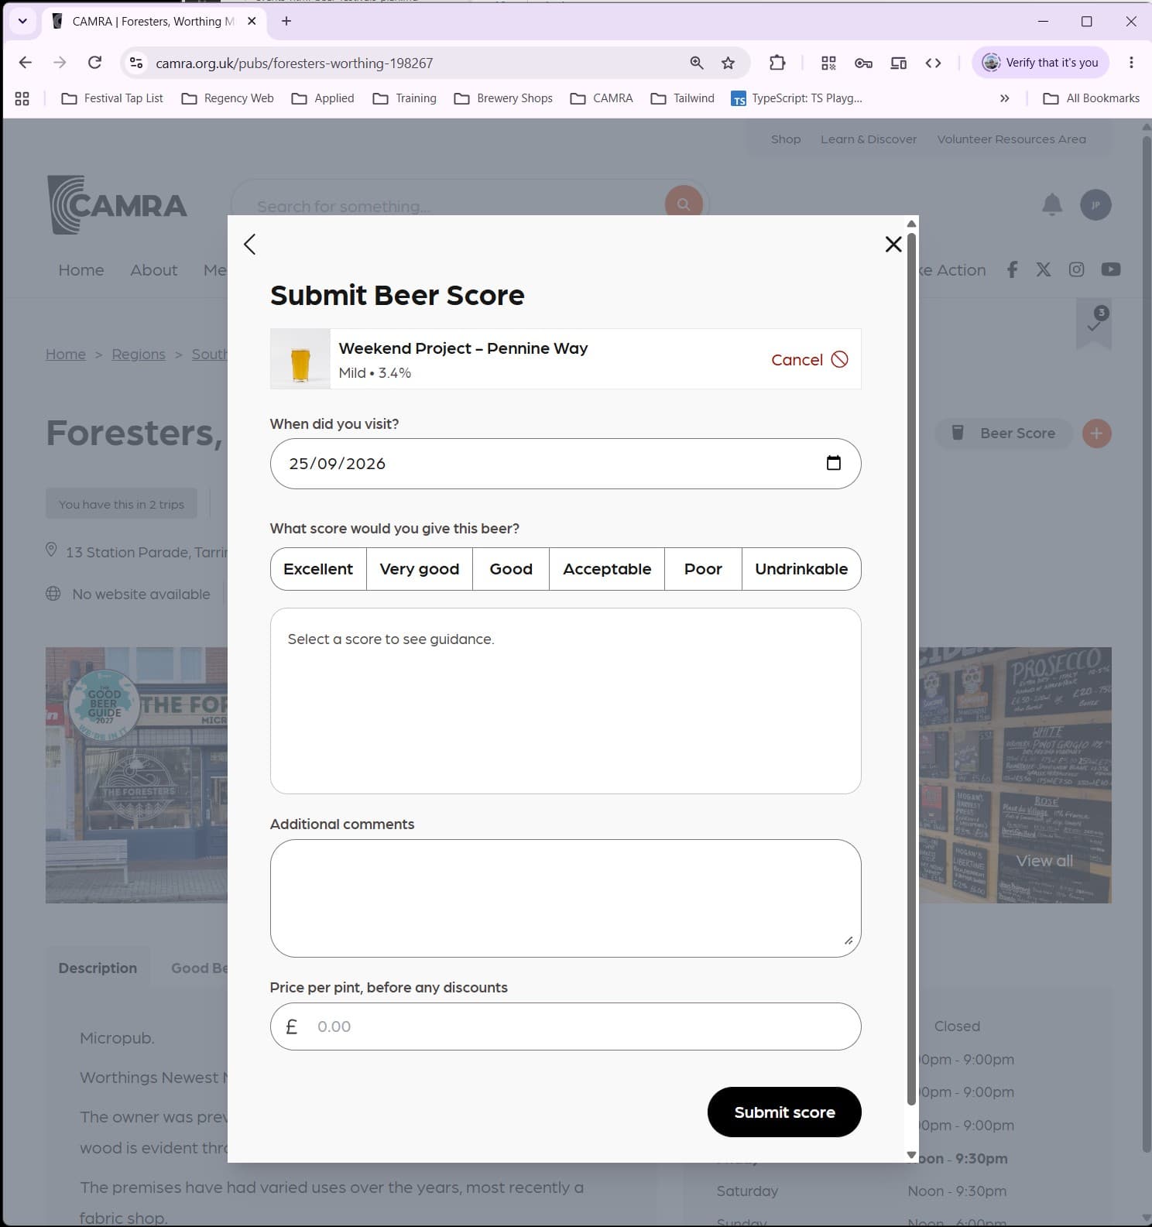
Task: Submit the beer score
Action: click(784, 1112)
